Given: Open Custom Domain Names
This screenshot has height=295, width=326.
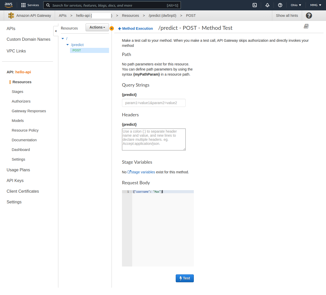Looking at the screenshot, I should coord(29,39).
